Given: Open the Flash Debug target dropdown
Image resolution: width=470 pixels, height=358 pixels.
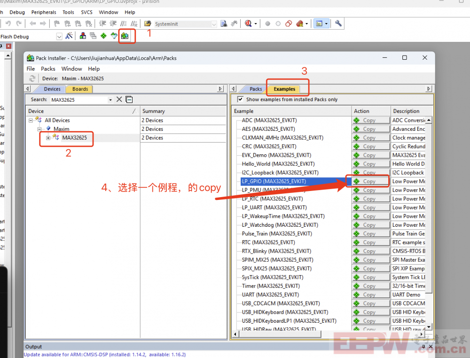Looking at the screenshot, I should tap(59, 36).
